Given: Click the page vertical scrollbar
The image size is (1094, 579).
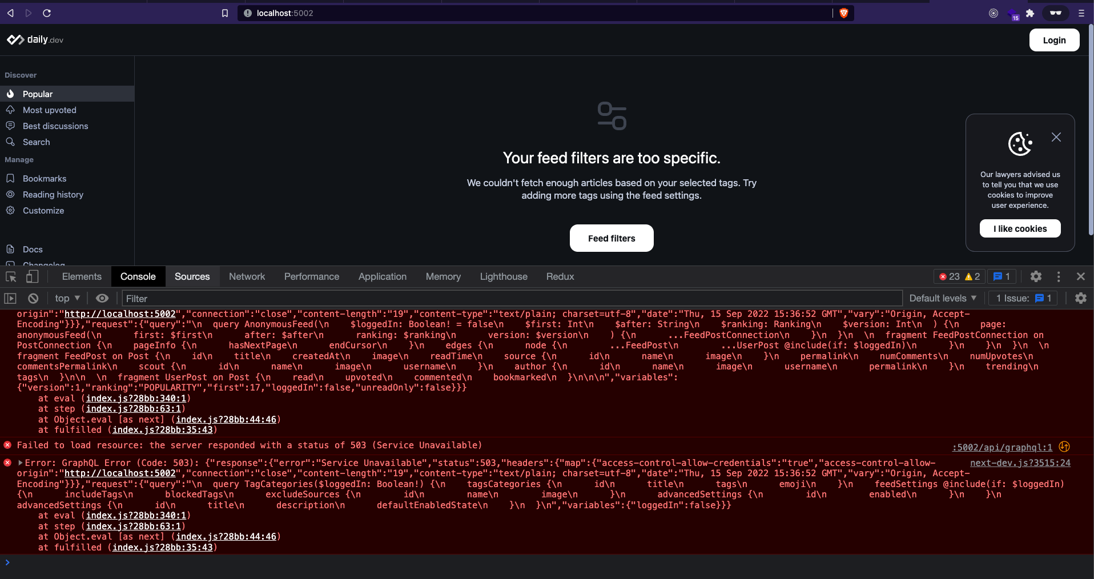Looking at the screenshot, I should [1091, 128].
